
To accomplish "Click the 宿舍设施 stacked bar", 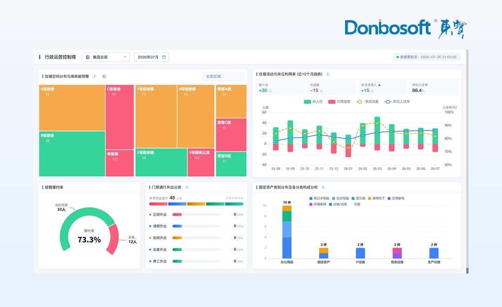I will tap(397, 253).
